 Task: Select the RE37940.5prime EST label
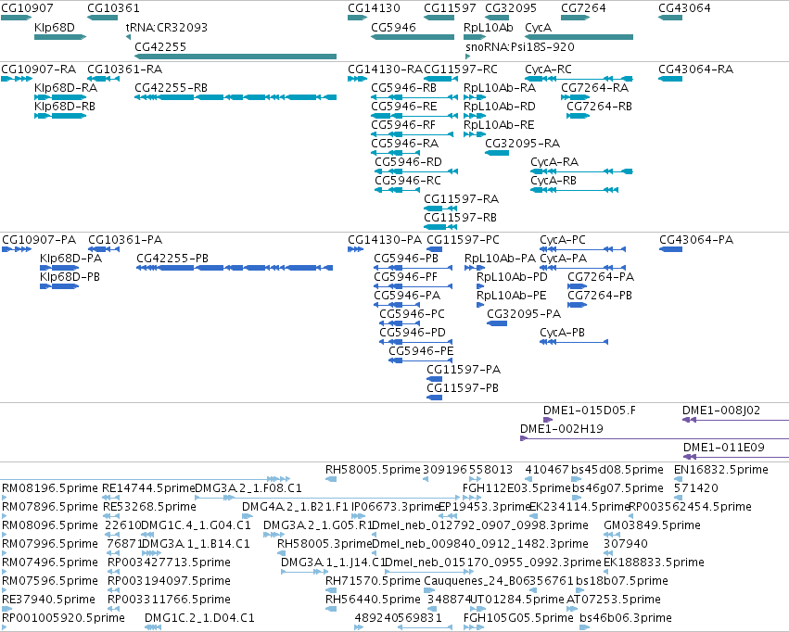click(48, 599)
